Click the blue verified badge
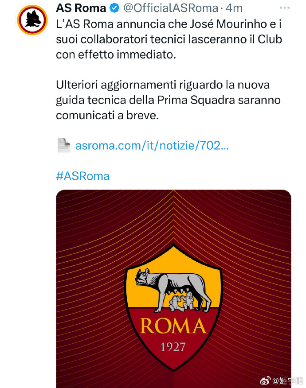The height and width of the screenshot is (388, 306). [x=114, y=8]
